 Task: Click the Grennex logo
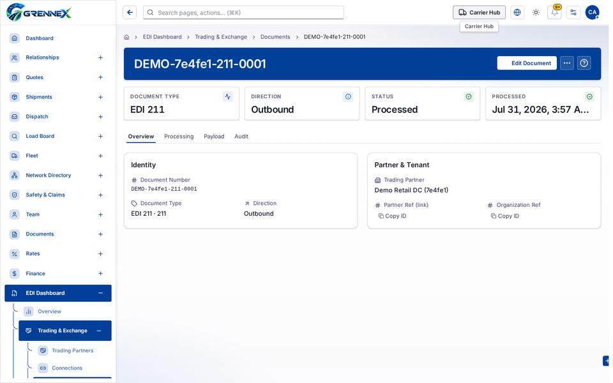(x=39, y=13)
